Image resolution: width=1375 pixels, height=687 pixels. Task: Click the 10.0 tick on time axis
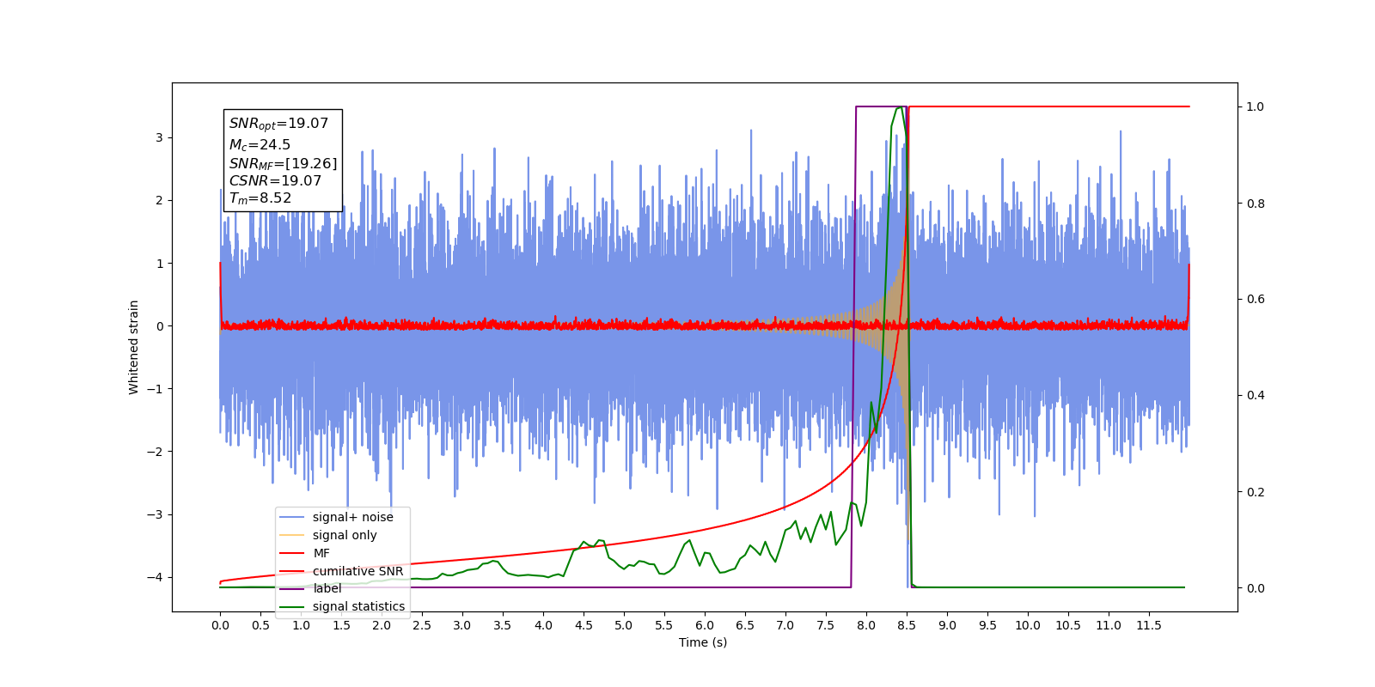coord(1028,625)
